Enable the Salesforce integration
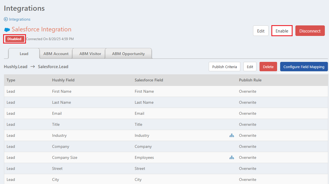The height and width of the screenshot is (184, 329). 282,31
